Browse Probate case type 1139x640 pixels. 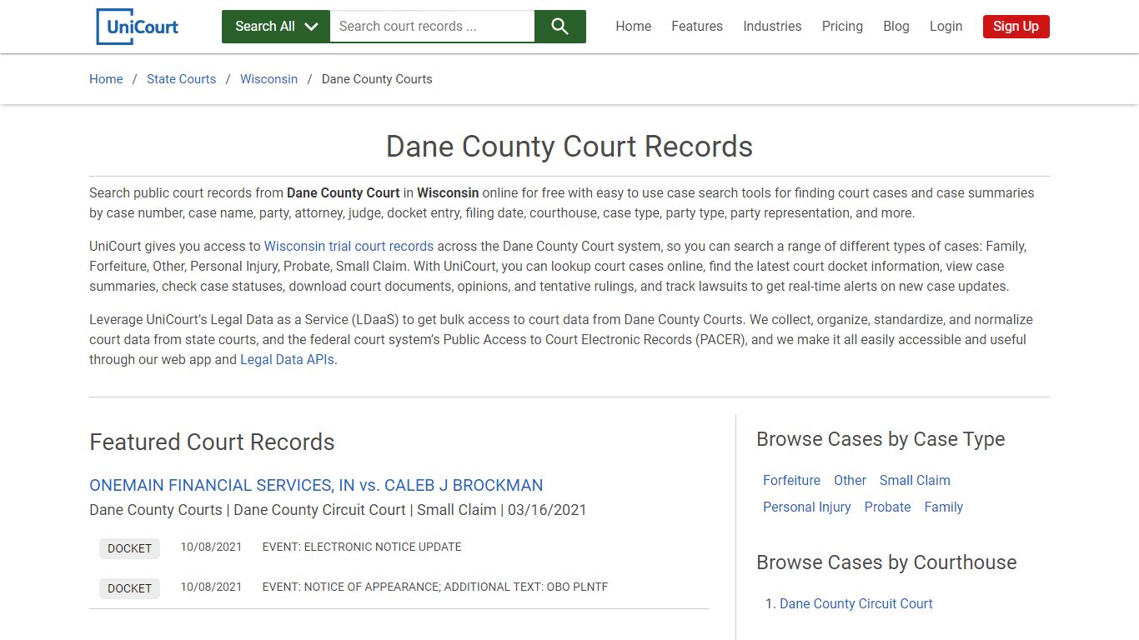[x=887, y=507]
